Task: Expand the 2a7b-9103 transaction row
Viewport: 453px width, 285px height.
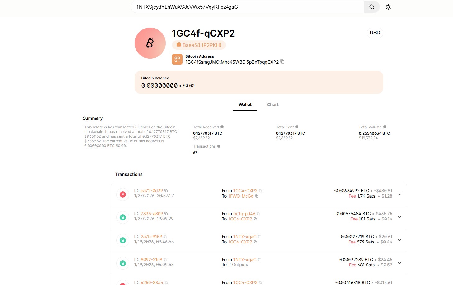Action: (400, 240)
